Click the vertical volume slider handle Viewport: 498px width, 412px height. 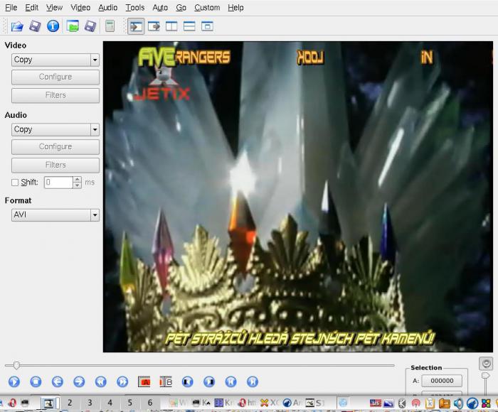(x=486, y=376)
